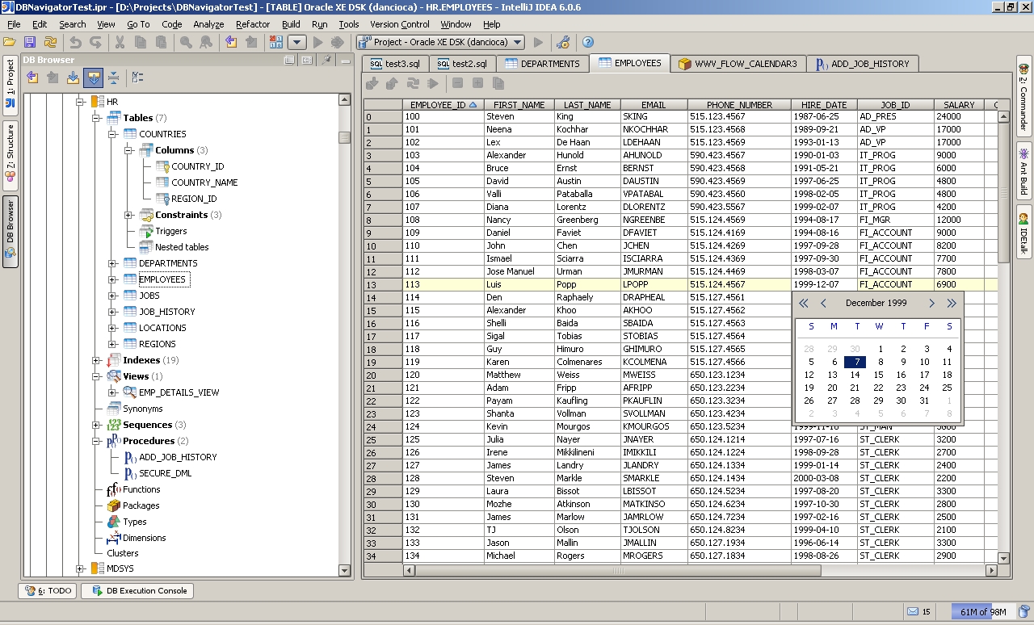Open the Version Control menu
The width and height of the screenshot is (1034, 625).
pos(400,24)
